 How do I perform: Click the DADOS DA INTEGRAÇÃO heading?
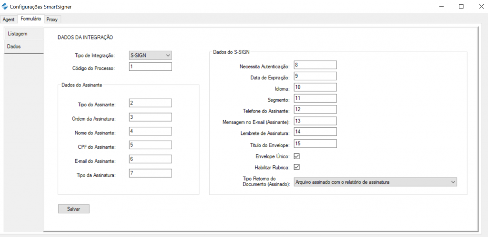pyautogui.click(x=85, y=38)
